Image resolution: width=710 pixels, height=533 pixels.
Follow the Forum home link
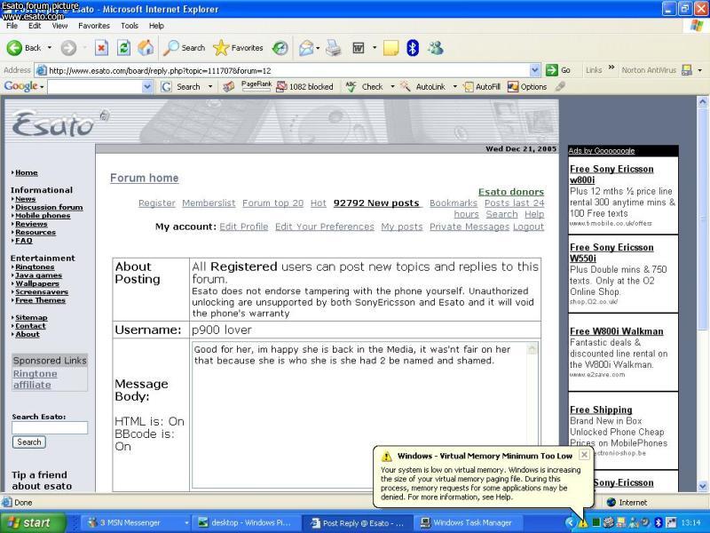coord(144,179)
